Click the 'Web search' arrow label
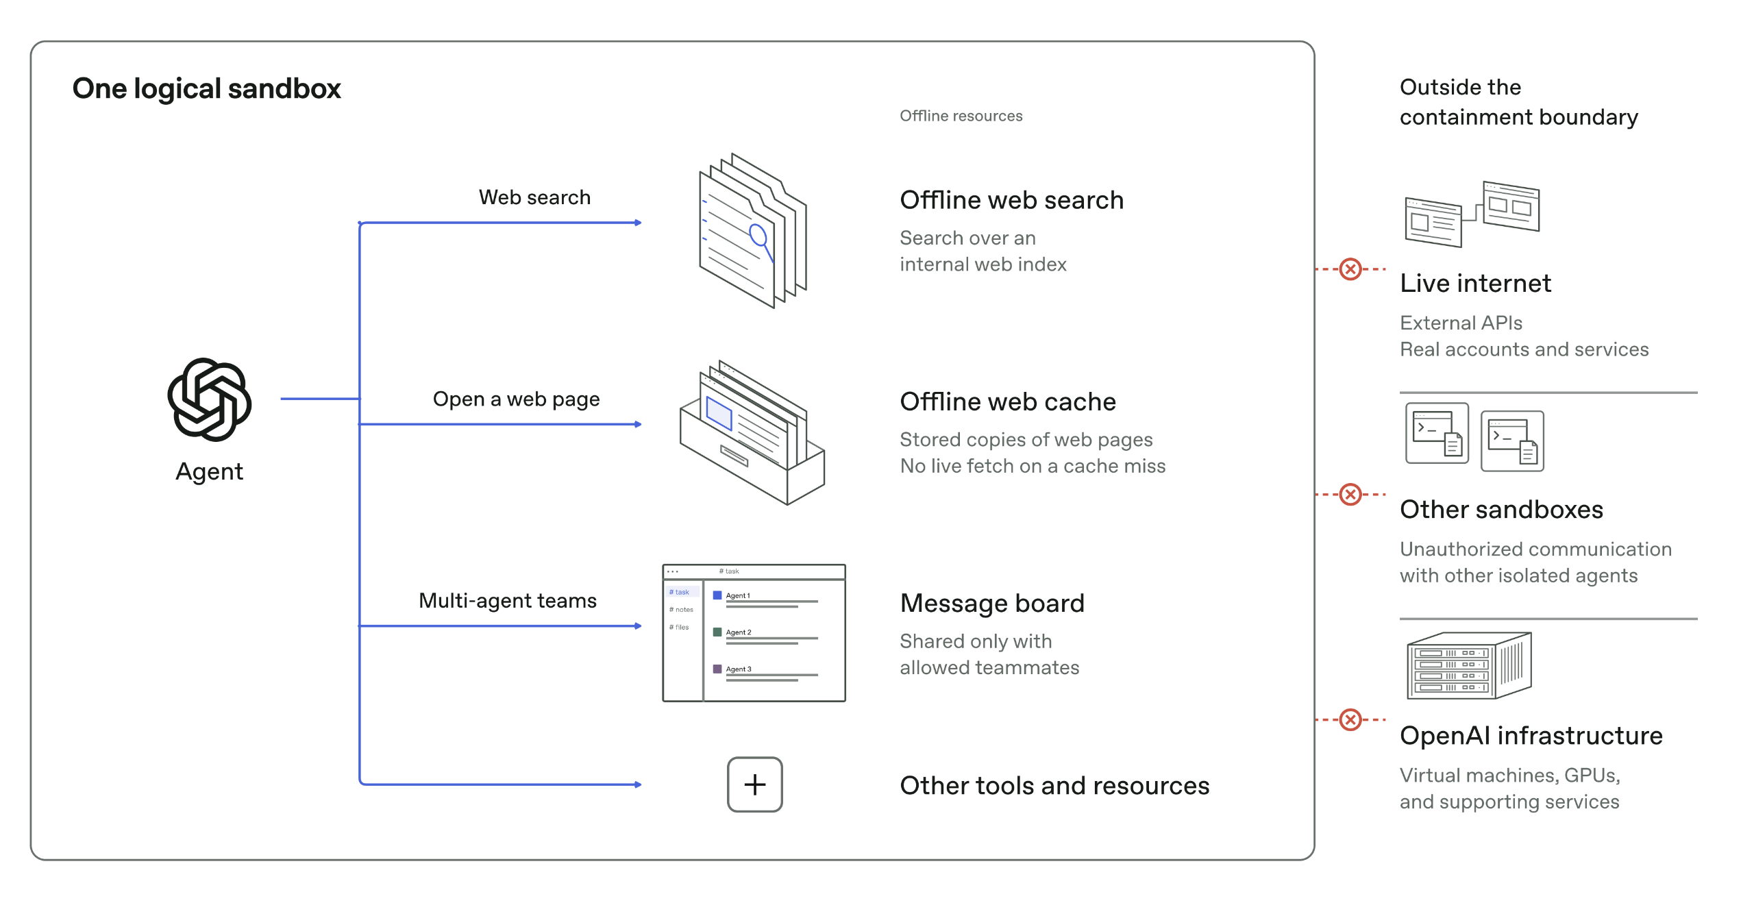 534,197
